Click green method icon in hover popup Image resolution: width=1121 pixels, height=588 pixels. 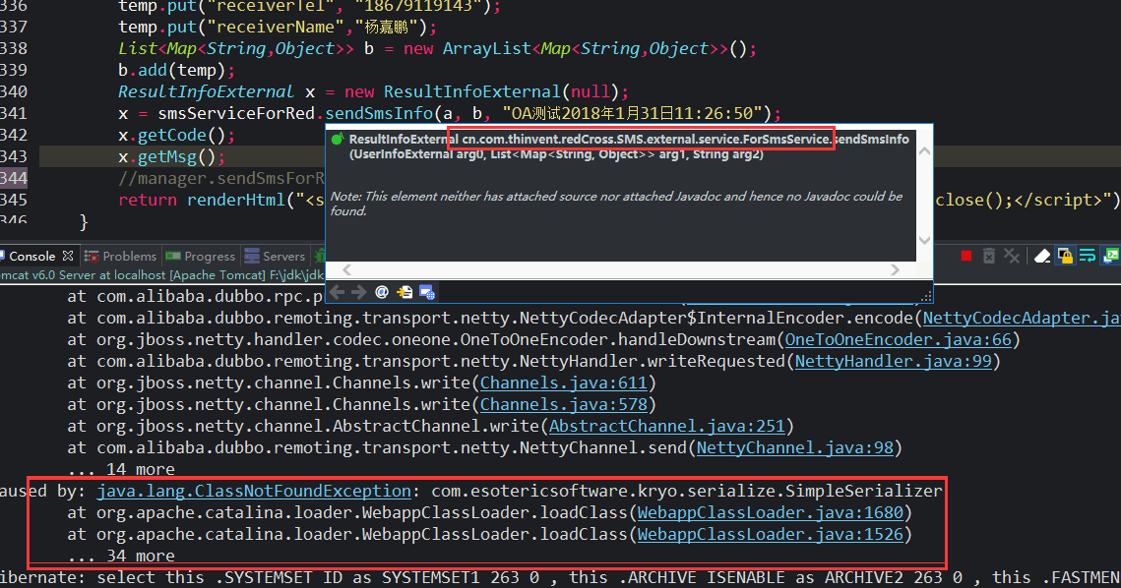pyautogui.click(x=337, y=140)
